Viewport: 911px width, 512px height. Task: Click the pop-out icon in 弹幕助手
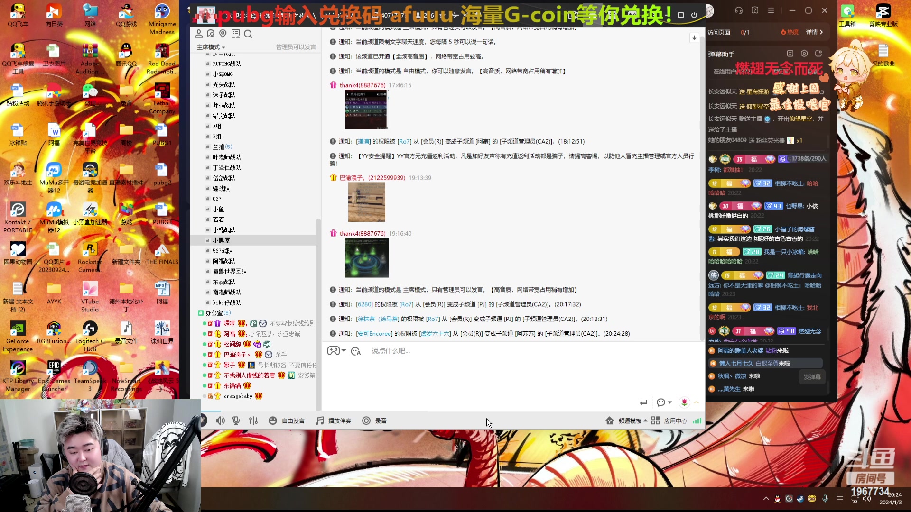(818, 54)
